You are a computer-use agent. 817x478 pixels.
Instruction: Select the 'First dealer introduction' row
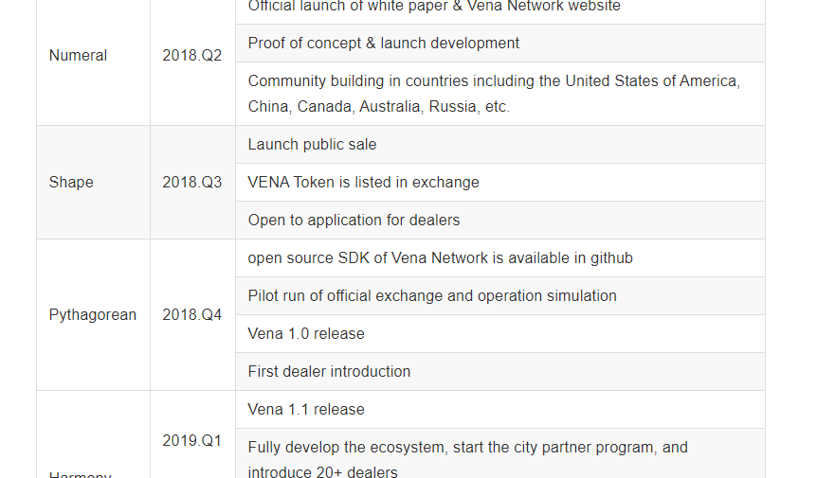coord(330,372)
